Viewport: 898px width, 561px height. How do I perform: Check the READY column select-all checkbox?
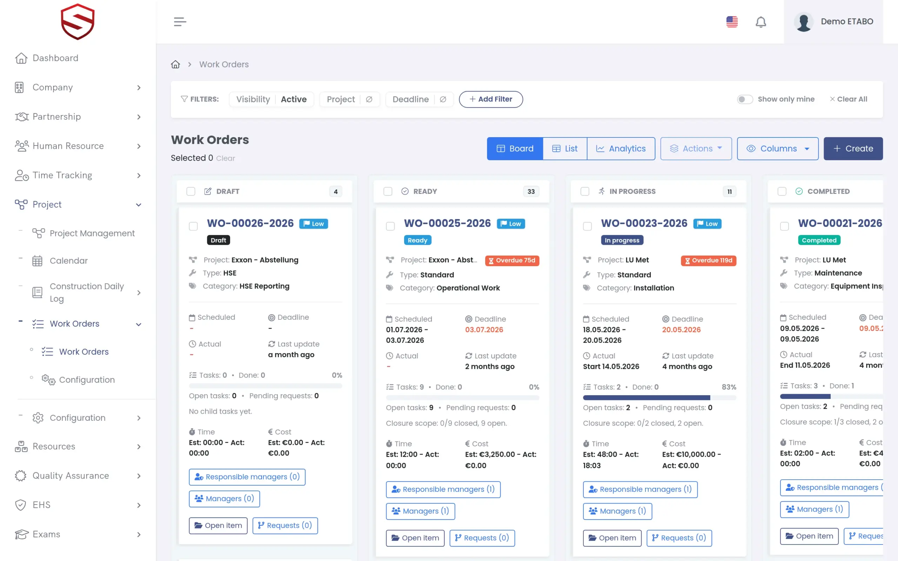point(388,191)
